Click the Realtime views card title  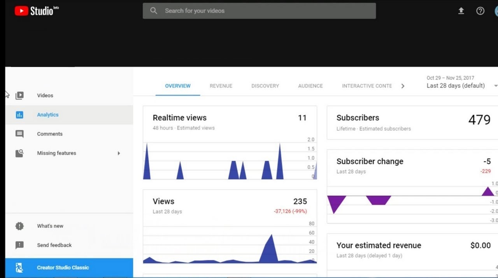click(x=180, y=118)
